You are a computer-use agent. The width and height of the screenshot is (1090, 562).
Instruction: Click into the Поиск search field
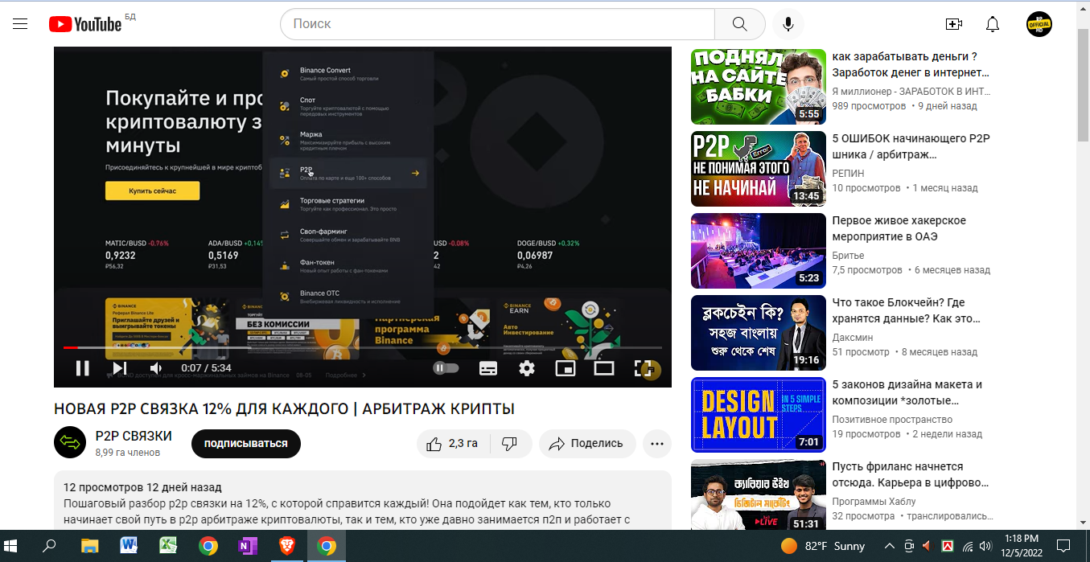point(497,24)
